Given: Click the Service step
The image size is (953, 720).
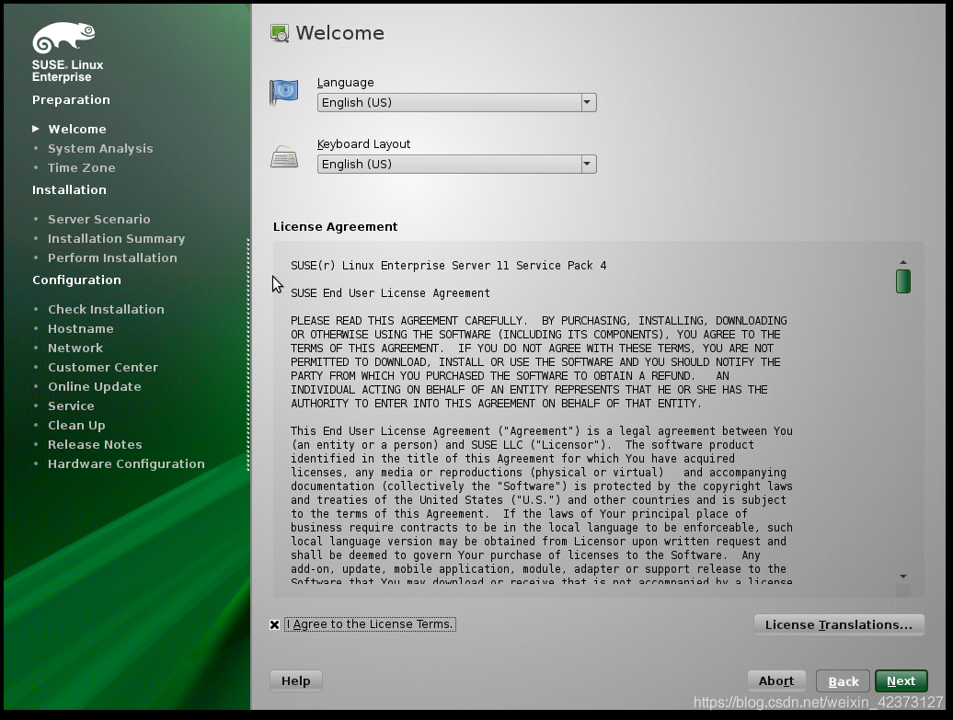Looking at the screenshot, I should click(x=71, y=406).
